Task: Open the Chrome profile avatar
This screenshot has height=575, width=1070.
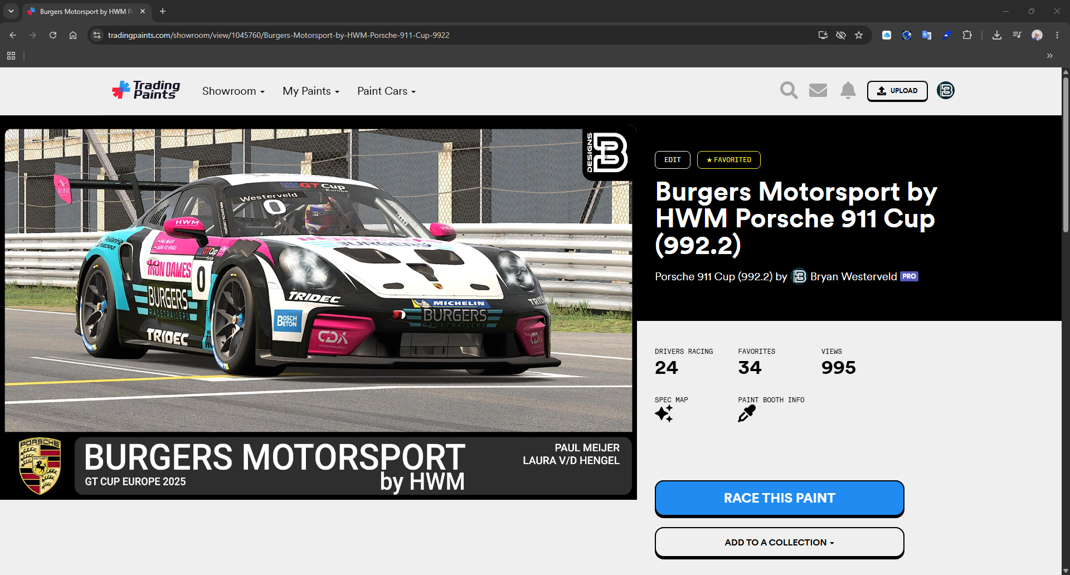Action: pyautogui.click(x=1037, y=35)
